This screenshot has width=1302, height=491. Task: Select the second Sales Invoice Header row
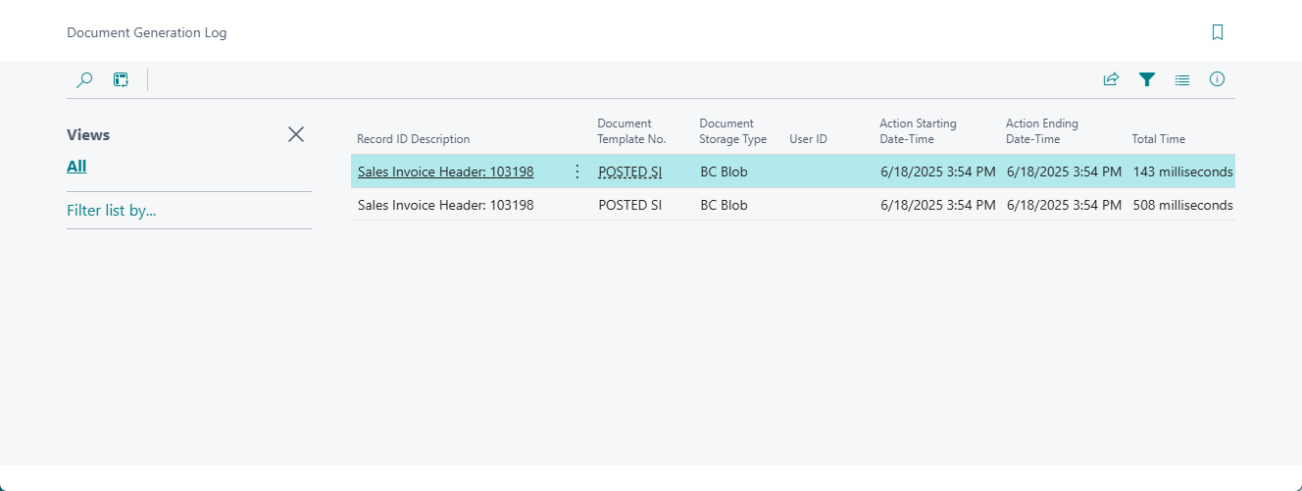445,205
